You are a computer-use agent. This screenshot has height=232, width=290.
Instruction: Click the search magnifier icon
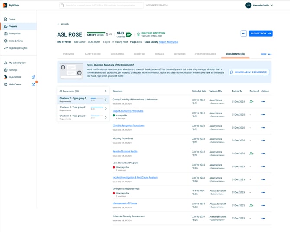point(63,6)
